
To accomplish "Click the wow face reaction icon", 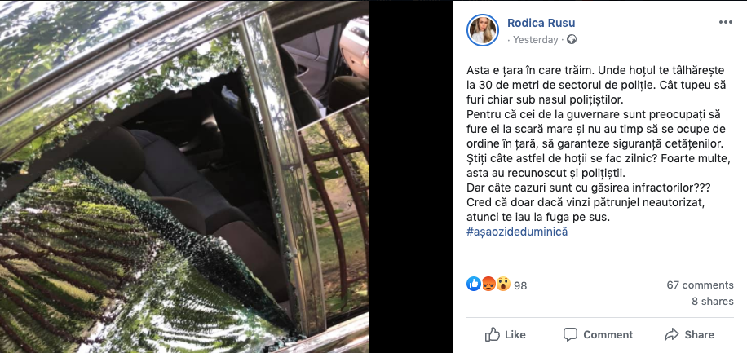I will [503, 285].
